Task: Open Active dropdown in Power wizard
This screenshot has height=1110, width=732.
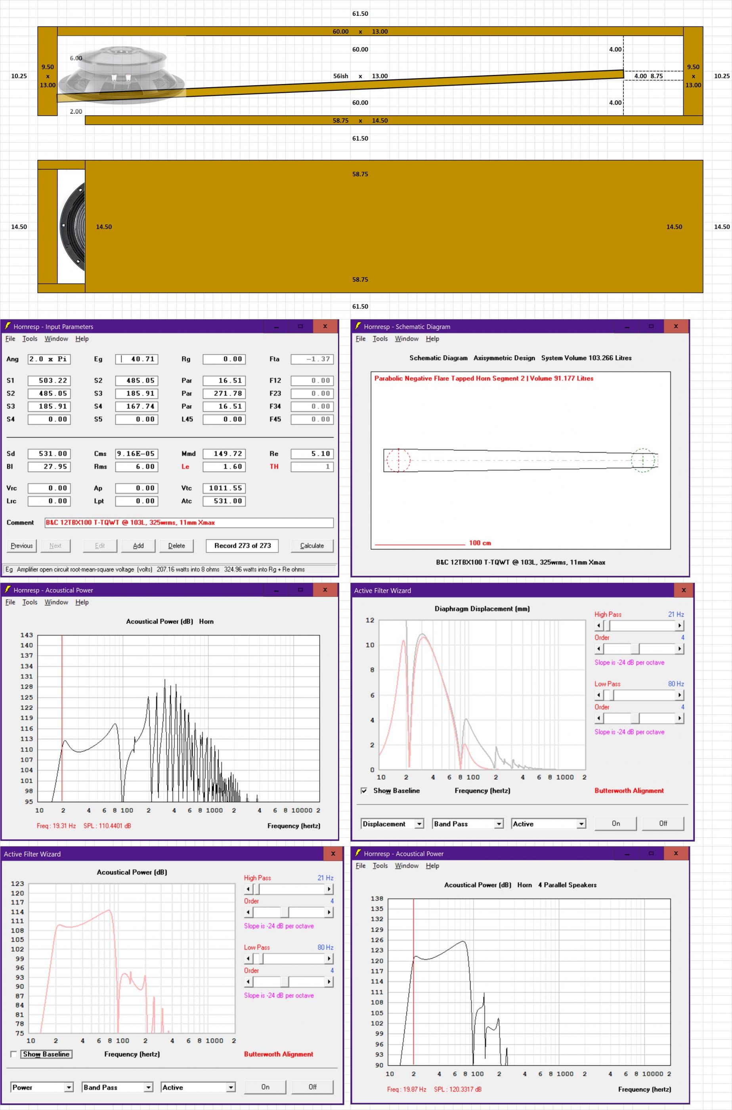Action: (x=231, y=1087)
